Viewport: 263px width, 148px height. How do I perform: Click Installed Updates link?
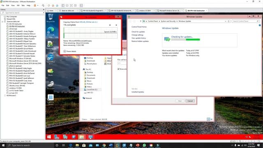pos(138,92)
